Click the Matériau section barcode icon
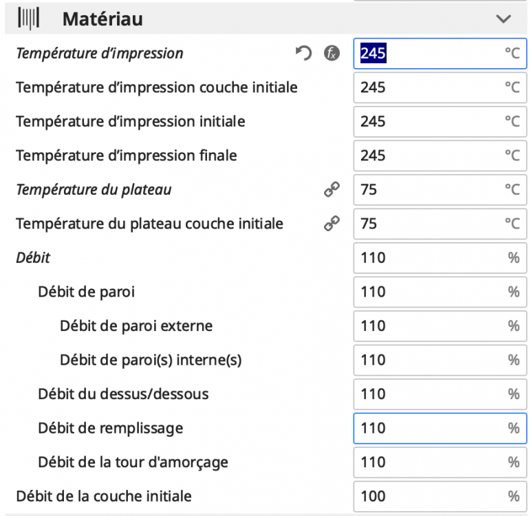Viewport: 531px width, 516px height. click(x=29, y=19)
